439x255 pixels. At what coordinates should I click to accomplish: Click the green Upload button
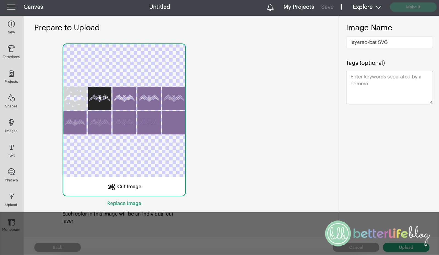click(406, 247)
